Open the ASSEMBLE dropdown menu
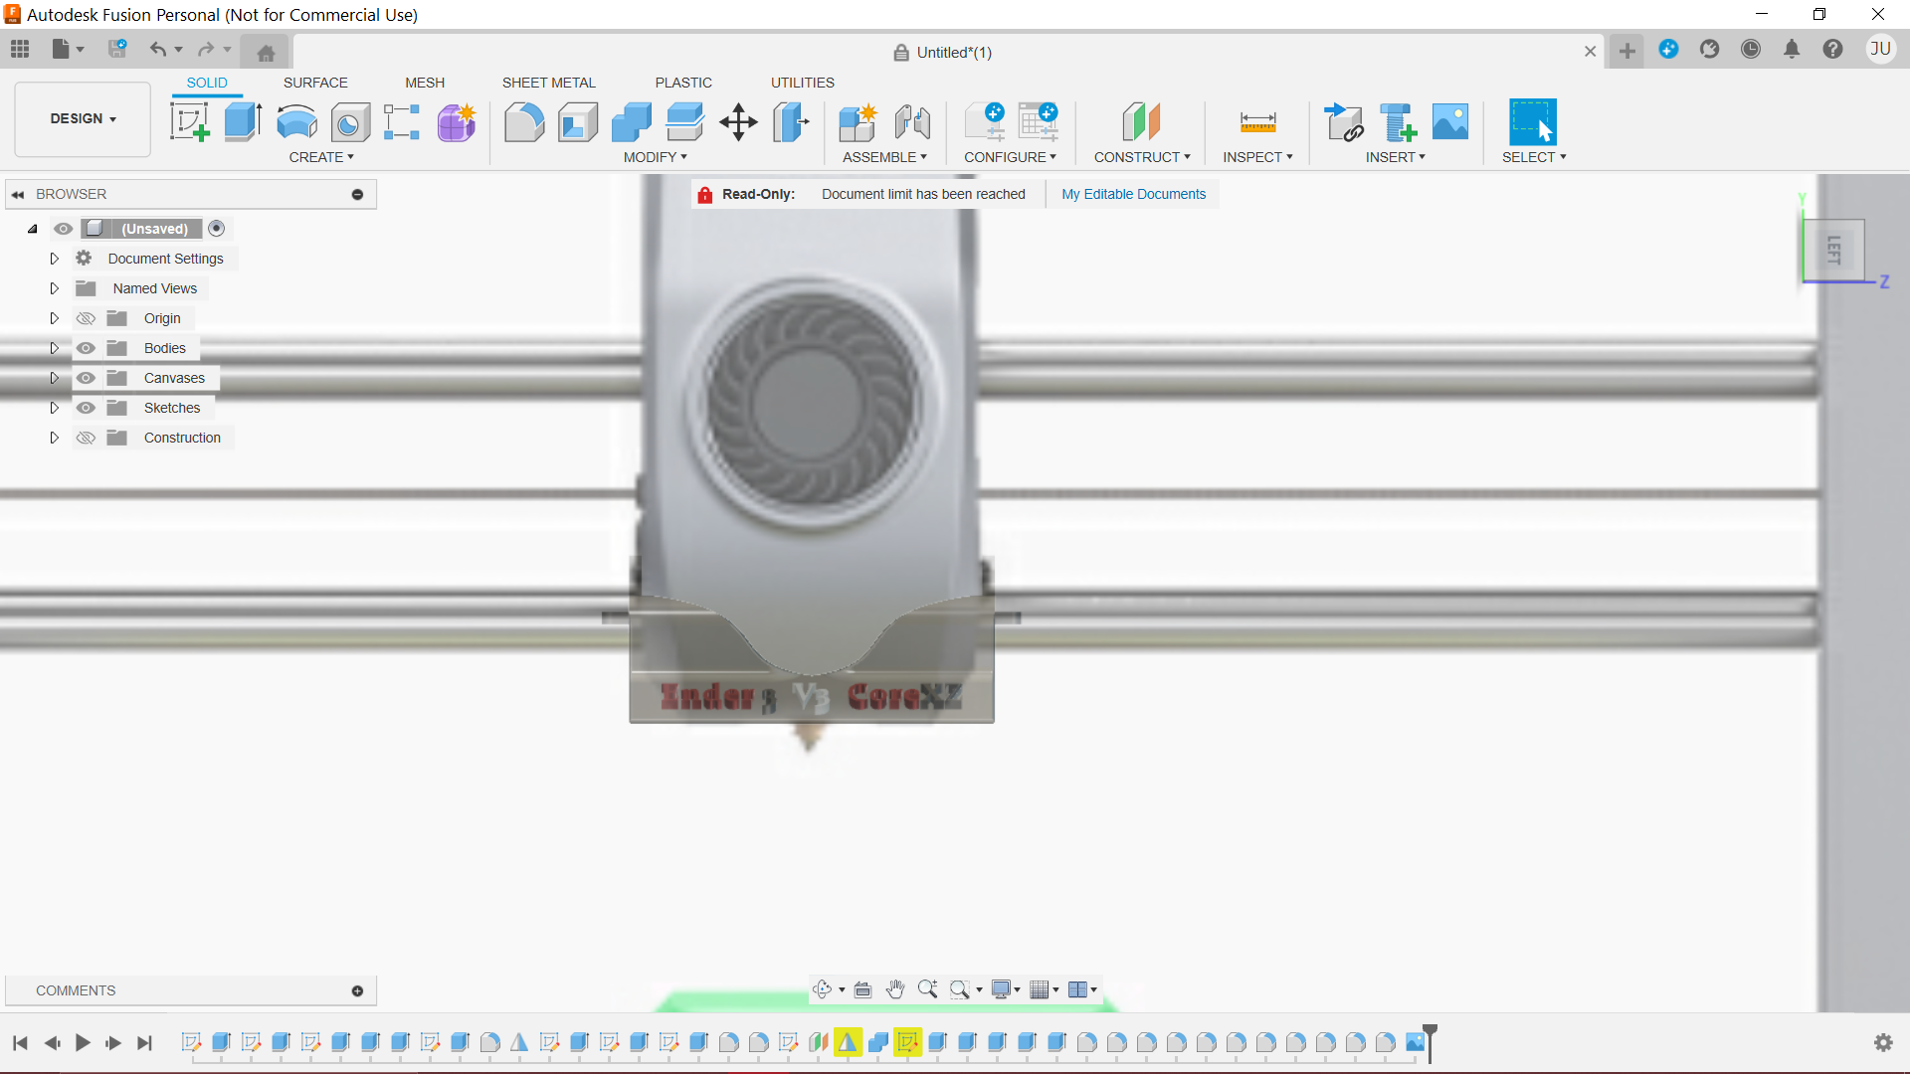 click(x=884, y=157)
